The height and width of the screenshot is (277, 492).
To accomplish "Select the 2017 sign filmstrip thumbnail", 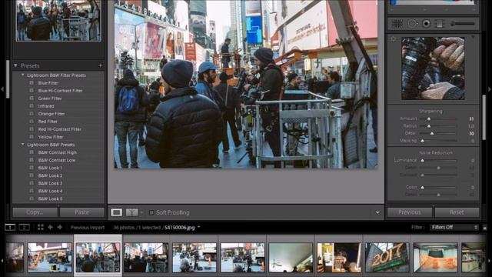I will tap(387, 257).
